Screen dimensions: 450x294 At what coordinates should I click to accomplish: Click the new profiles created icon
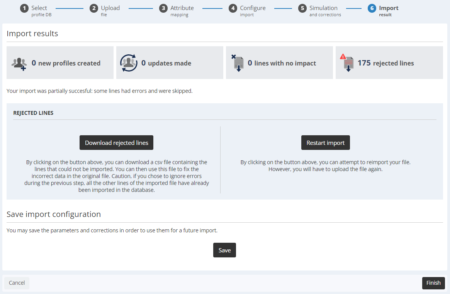click(x=19, y=64)
